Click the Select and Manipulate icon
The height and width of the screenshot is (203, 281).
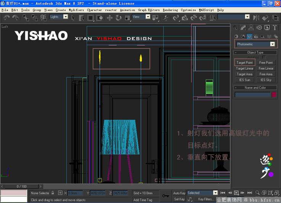[166, 18]
